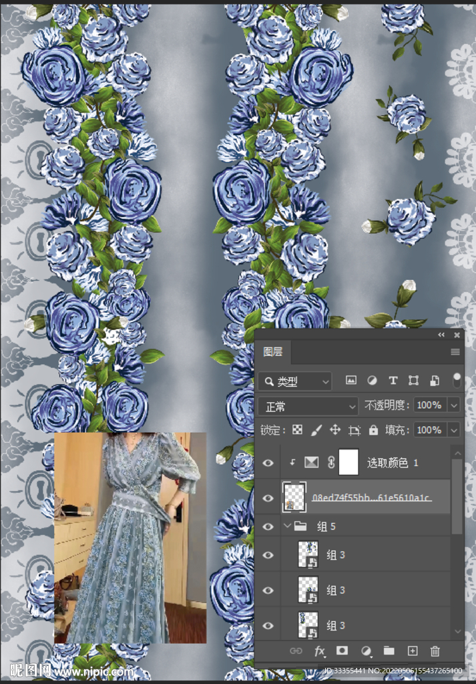Image resolution: width=476 pixels, height=684 pixels.
Task: Open the 不透明度 opacity slider arrow
Action: point(454,405)
